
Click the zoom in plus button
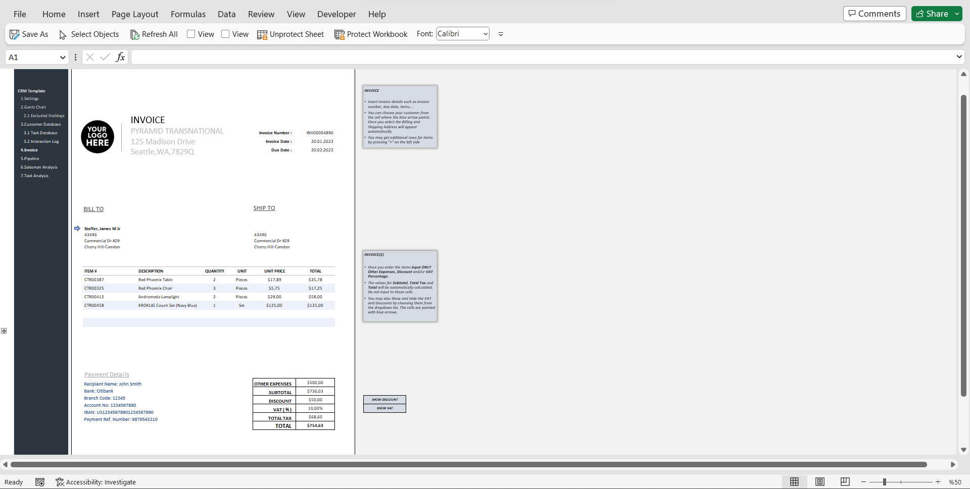938,482
